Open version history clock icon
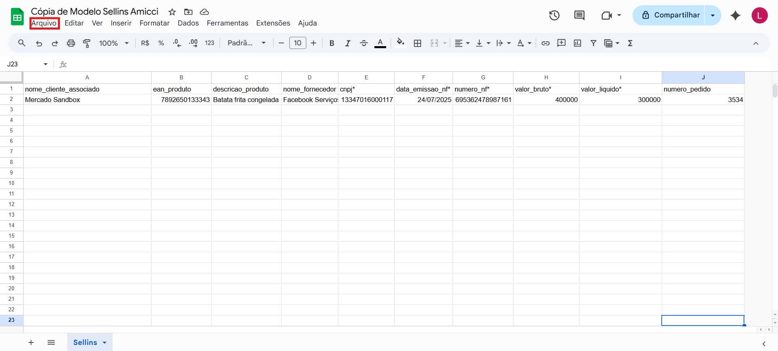This screenshot has width=778, height=351. coord(554,15)
